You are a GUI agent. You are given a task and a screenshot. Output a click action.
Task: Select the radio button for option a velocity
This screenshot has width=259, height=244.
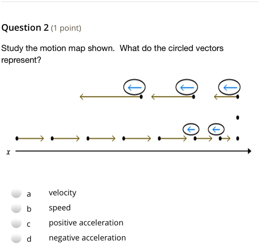16,194
